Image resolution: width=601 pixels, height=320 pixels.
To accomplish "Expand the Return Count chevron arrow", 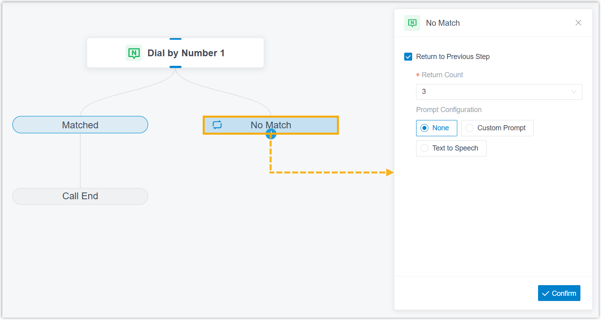I will 574,92.
